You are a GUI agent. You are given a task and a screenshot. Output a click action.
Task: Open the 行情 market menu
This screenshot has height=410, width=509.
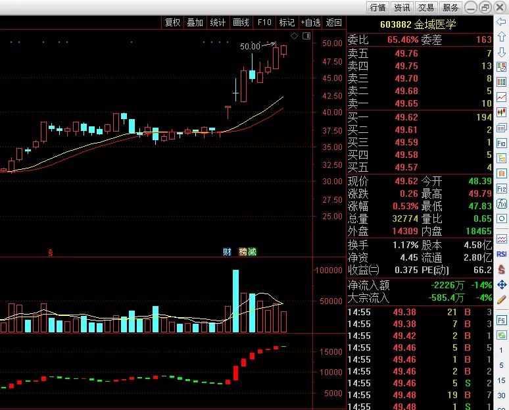pos(378,7)
